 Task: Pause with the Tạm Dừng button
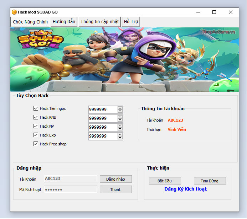click(210, 181)
